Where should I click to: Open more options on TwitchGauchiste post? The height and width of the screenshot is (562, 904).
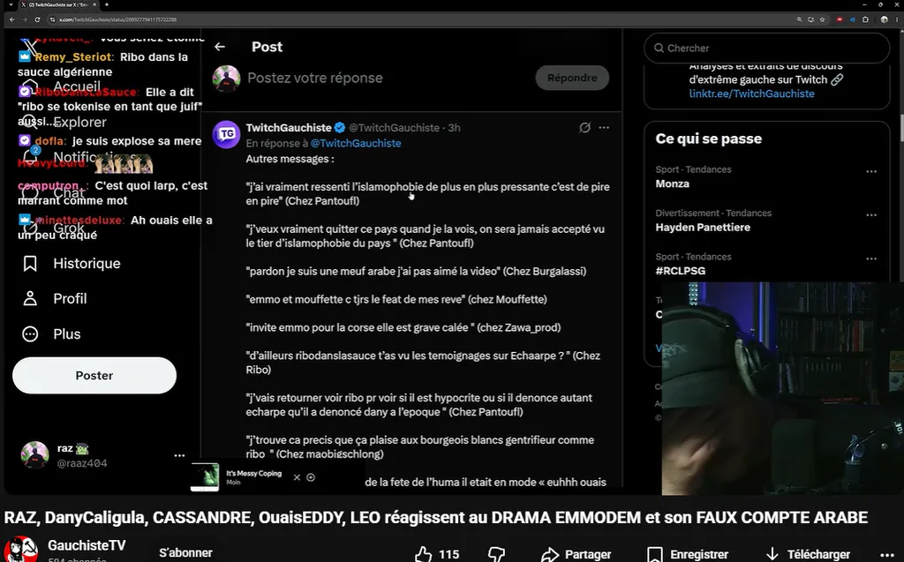pyautogui.click(x=604, y=127)
